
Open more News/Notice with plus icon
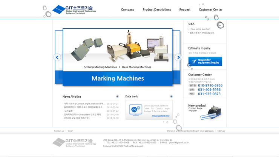(x=117, y=96)
